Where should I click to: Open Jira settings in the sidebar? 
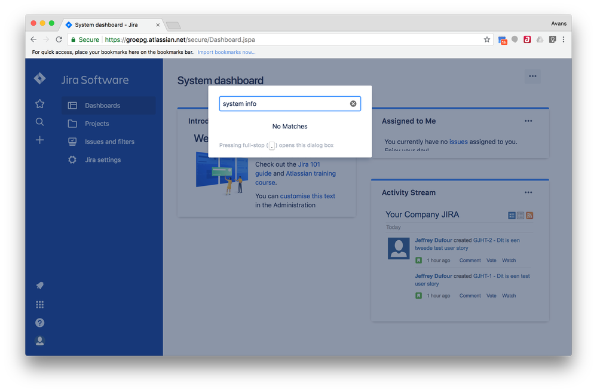pos(109,160)
